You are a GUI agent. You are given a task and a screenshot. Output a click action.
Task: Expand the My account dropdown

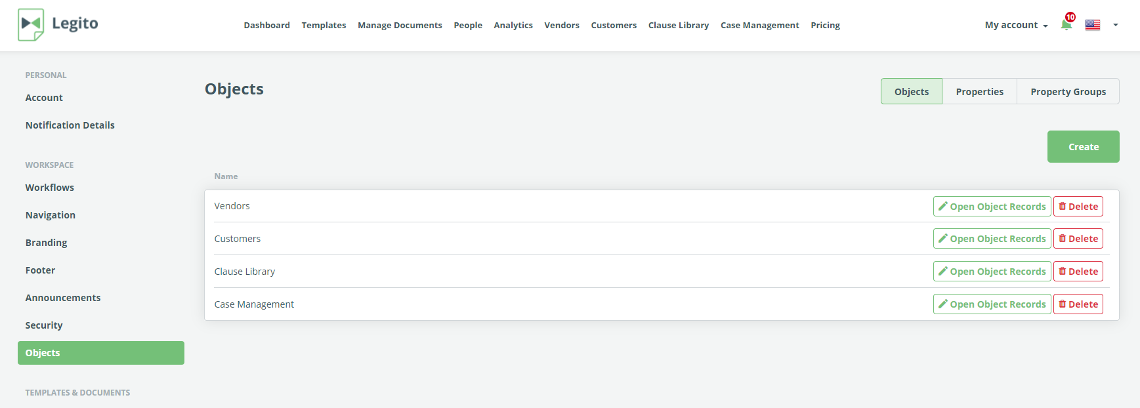click(x=1015, y=25)
